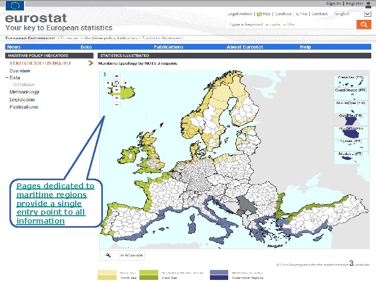376x282 pixels.
Task: Open the Links link in header
Action: (x=301, y=14)
